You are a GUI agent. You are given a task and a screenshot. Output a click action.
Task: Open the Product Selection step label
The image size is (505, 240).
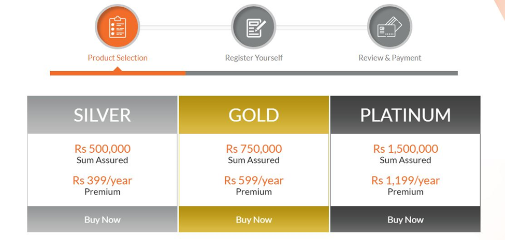pyautogui.click(x=118, y=58)
